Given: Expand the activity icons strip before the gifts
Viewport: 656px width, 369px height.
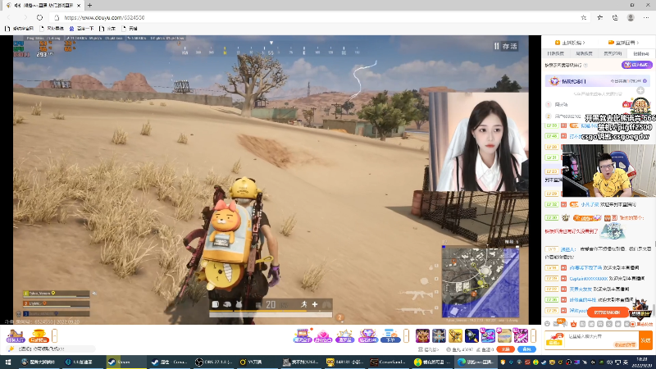Looking at the screenshot, I should coord(406,335).
